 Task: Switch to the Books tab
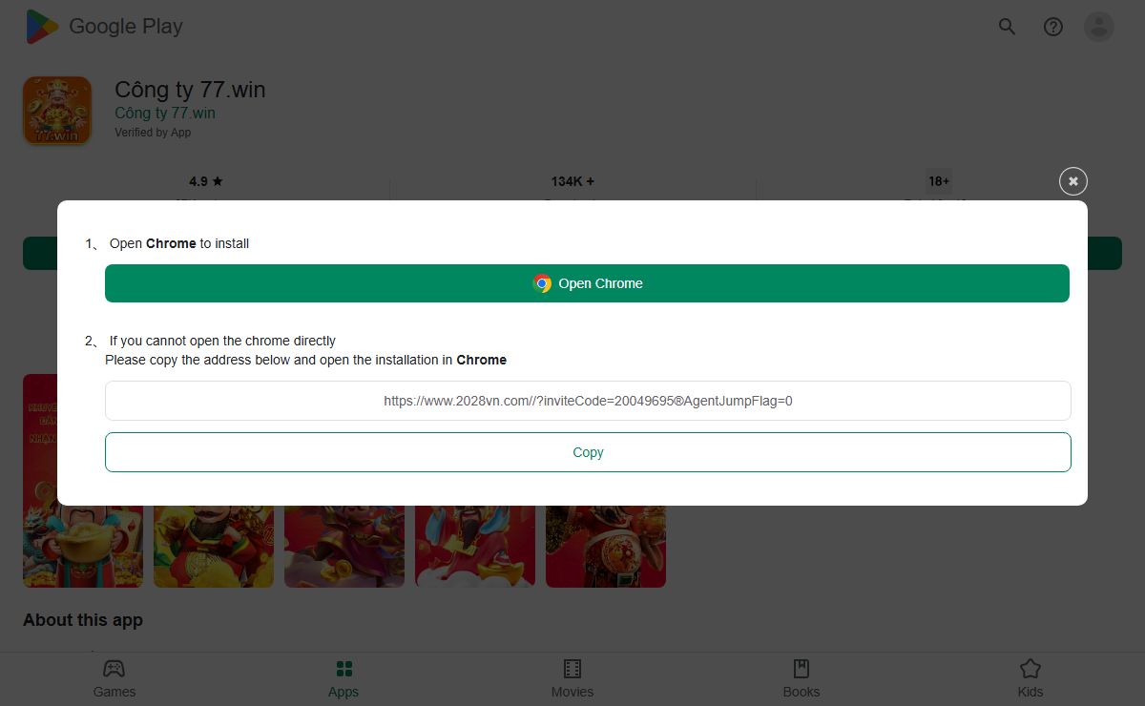click(x=801, y=678)
